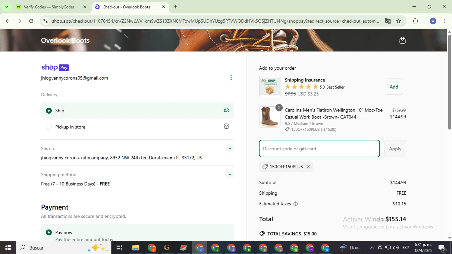Open the weather widget on the taskbar
Screen dimensions: 452x254
(x=351, y=248)
